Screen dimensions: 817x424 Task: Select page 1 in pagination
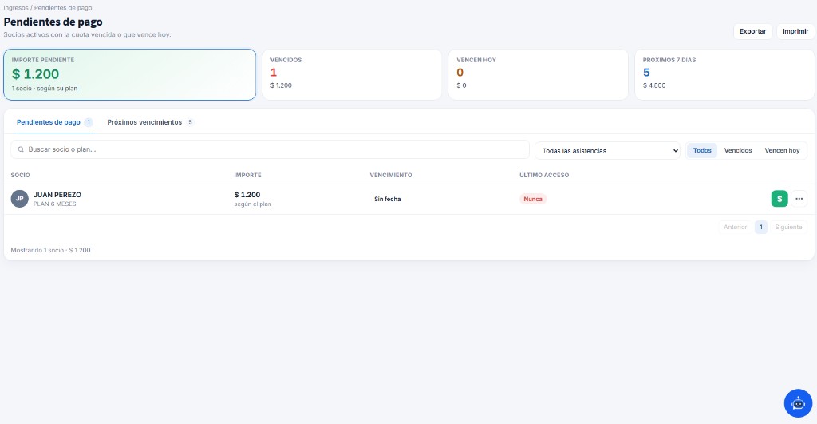tap(760, 227)
